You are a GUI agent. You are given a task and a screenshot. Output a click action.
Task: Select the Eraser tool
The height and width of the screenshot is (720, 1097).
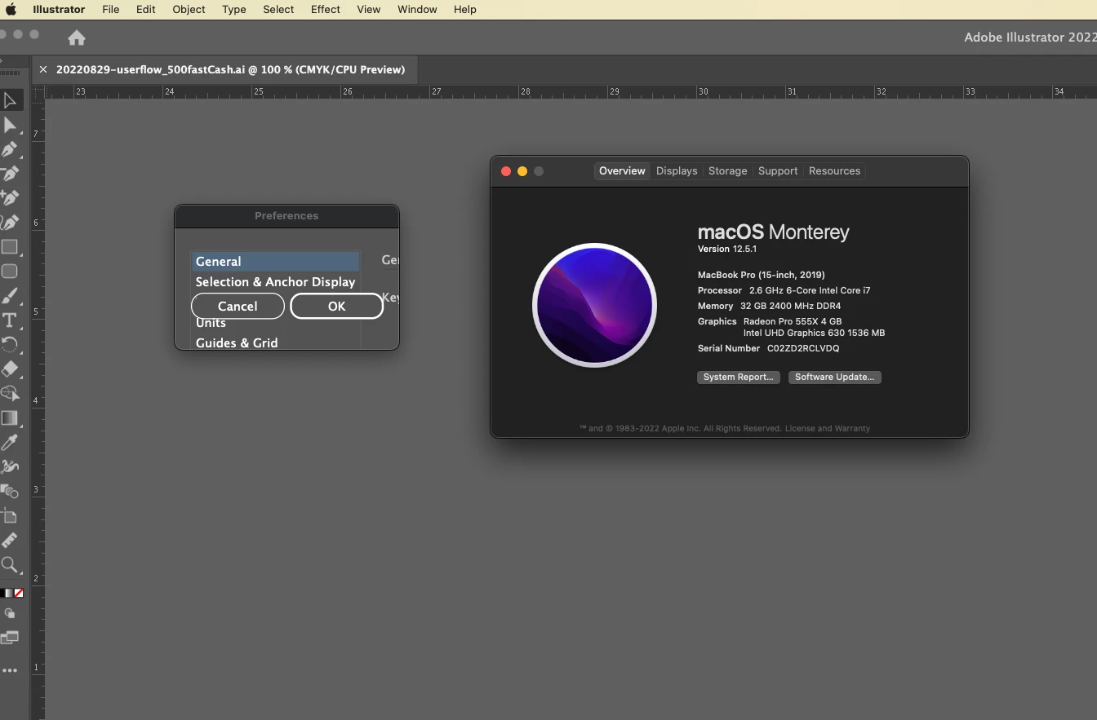pyautogui.click(x=10, y=369)
